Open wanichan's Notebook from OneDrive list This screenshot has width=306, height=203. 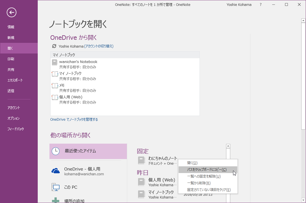click(x=125, y=64)
